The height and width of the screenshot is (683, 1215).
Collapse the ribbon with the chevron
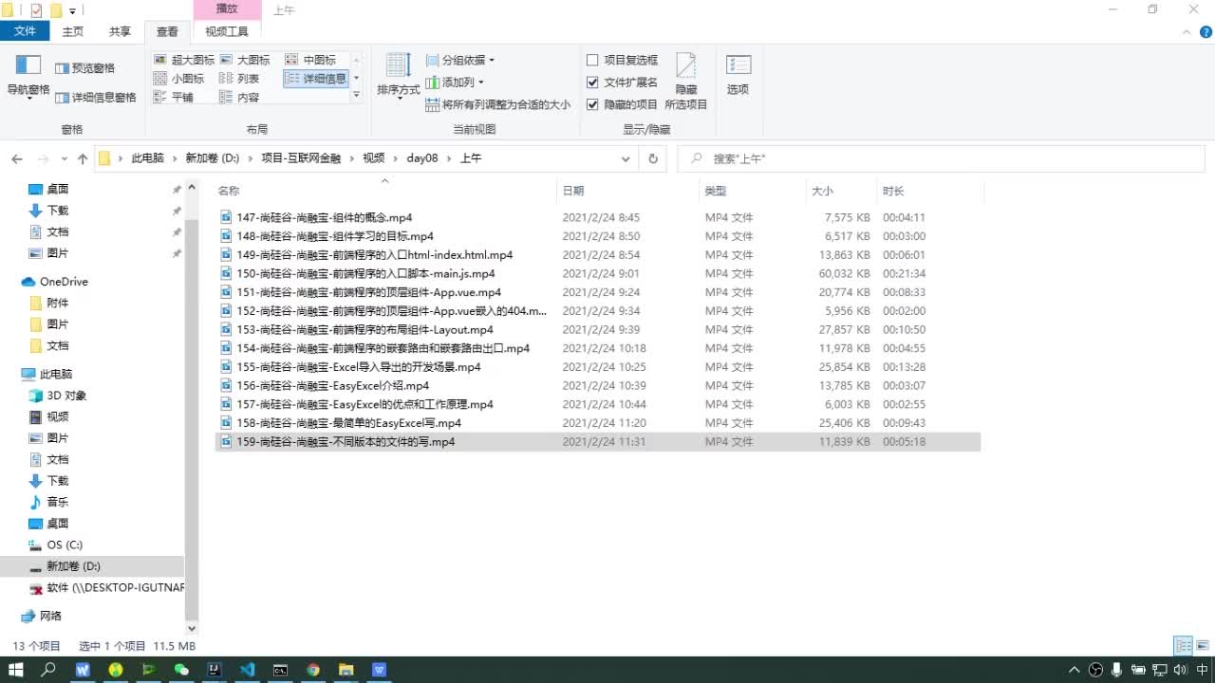1185,31
